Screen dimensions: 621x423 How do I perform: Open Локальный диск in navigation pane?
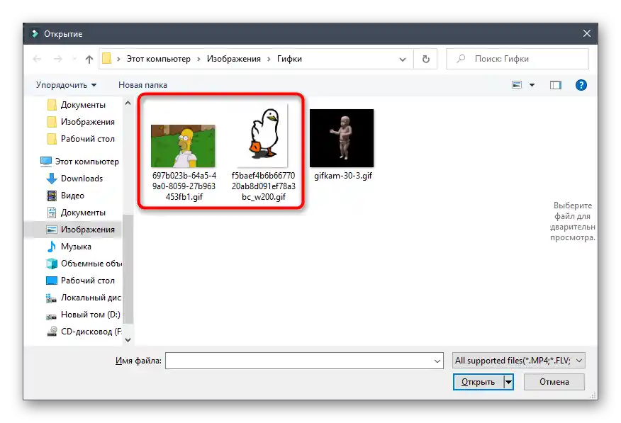click(84, 298)
